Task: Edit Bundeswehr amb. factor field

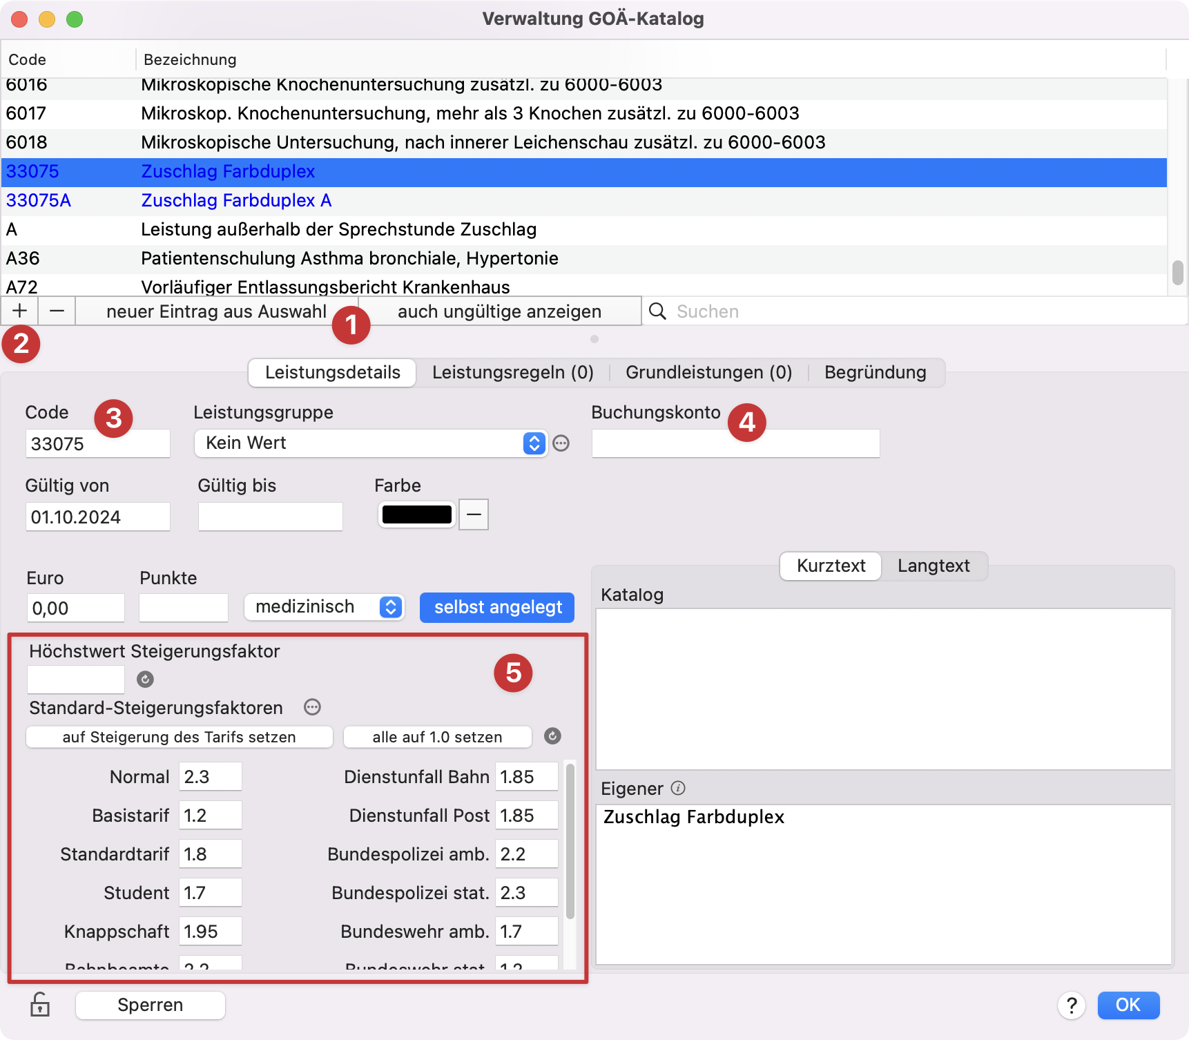Action: pyautogui.click(x=527, y=931)
